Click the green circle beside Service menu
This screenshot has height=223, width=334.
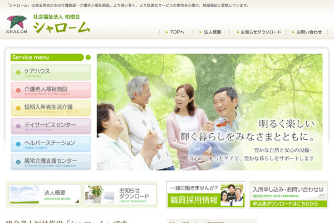coord(88,57)
